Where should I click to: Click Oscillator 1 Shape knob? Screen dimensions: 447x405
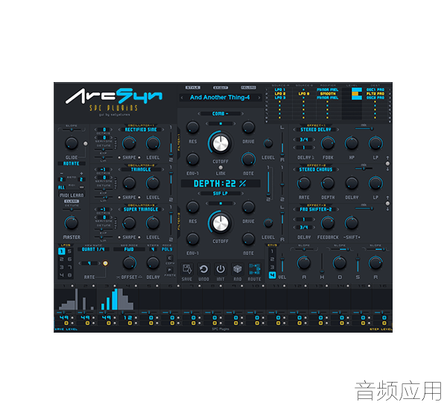129,143
